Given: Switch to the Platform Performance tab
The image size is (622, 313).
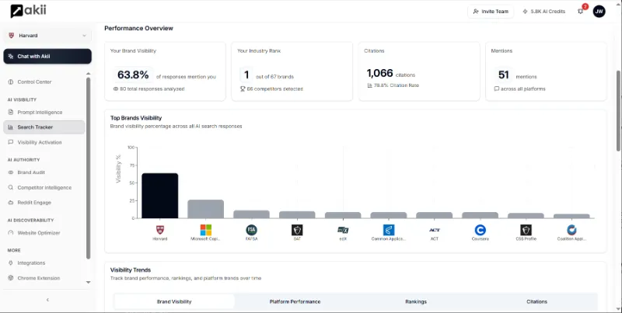Looking at the screenshot, I should (x=295, y=301).
